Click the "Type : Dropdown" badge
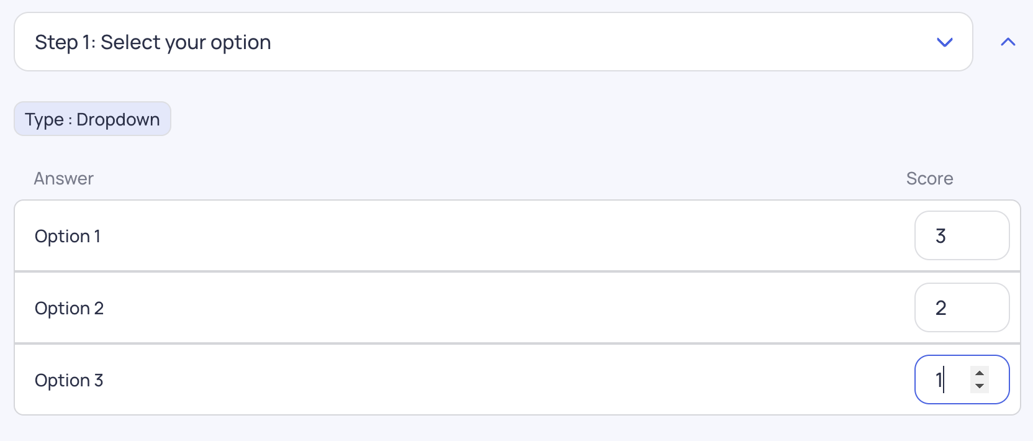The height and width of the screenshot is (441, 1033). click(92, 119)
